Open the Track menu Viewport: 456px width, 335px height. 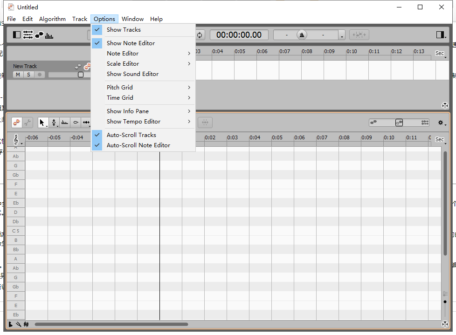click(80, 19)
